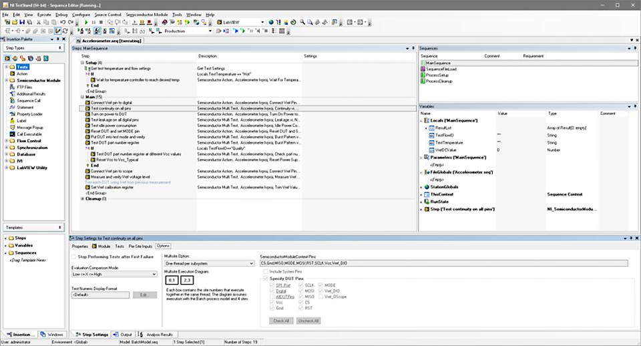Image resolution: width=641 pixels, height=346 pixels.
Task: Click the Check All button
Action: 281,321
